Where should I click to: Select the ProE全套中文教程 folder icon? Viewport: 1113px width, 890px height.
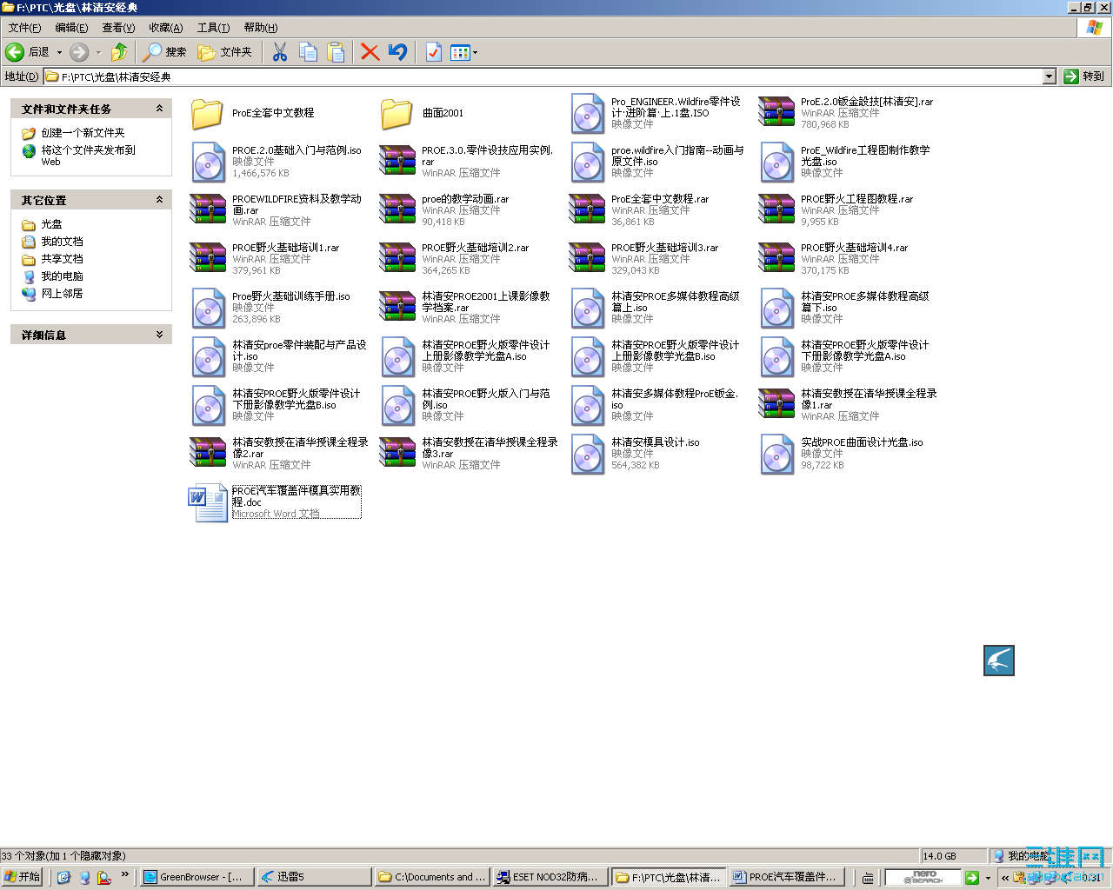(x=208, y=113)
